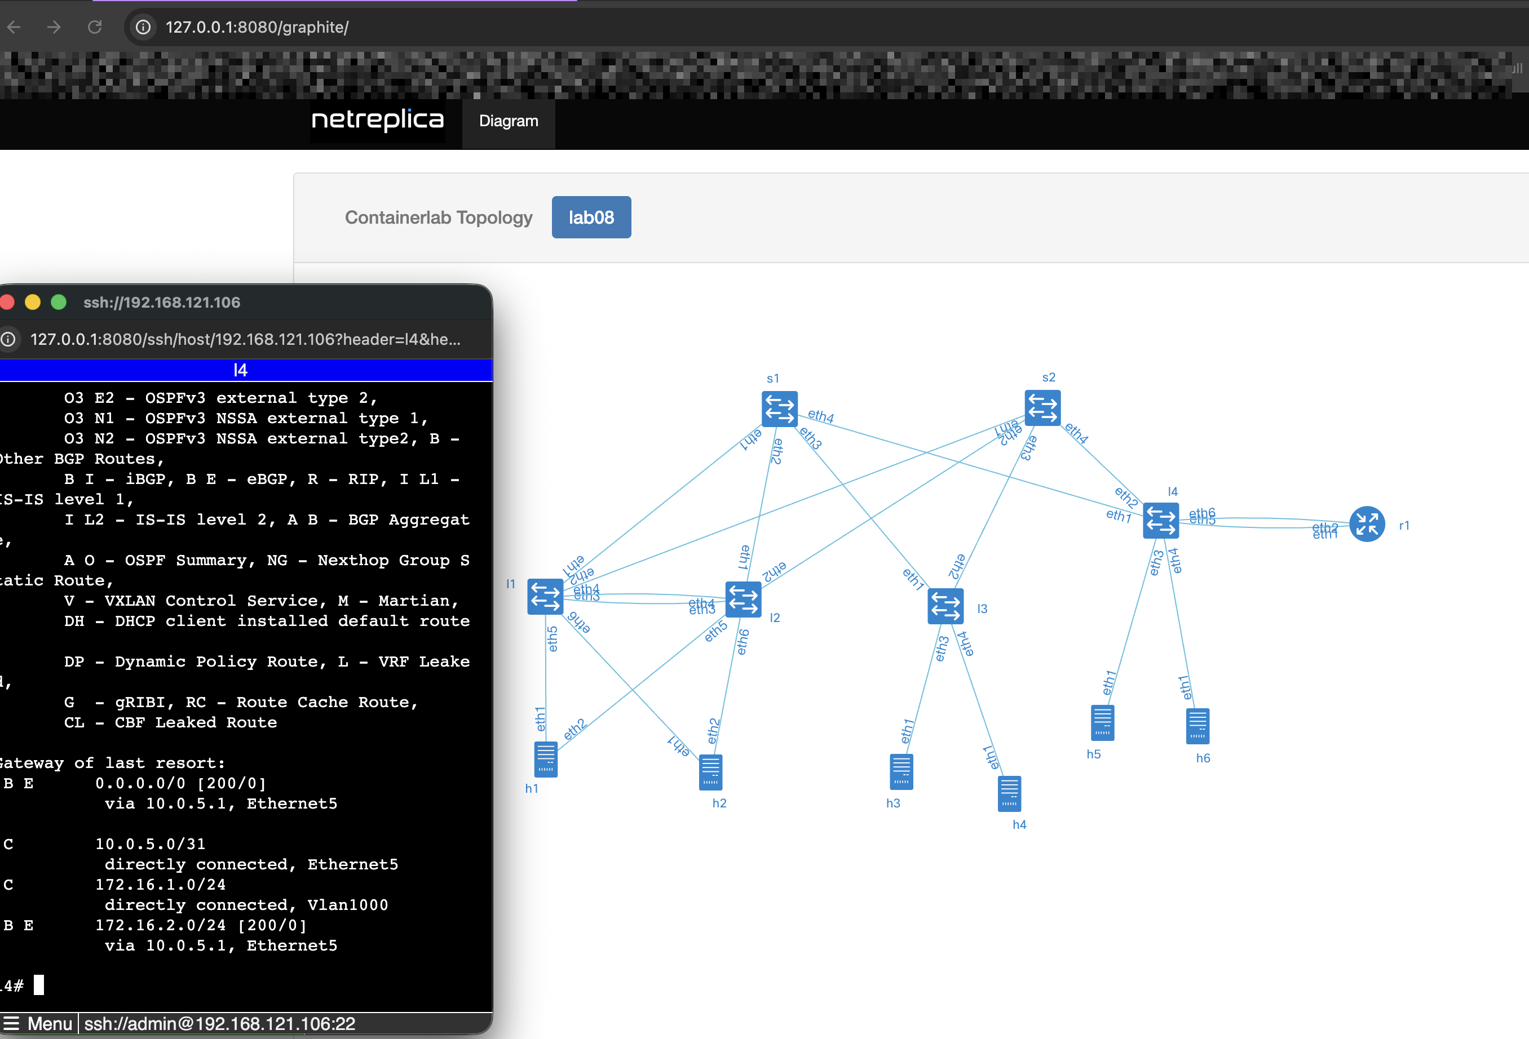Click the l2 leaf switch node
This screenshot has width=1529, height=1039.
743,599
